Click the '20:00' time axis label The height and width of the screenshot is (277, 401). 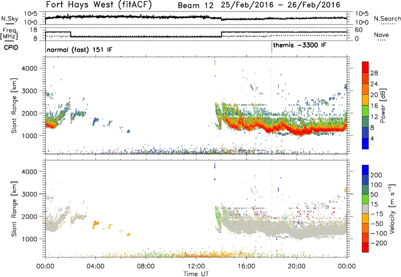(297, 266)
